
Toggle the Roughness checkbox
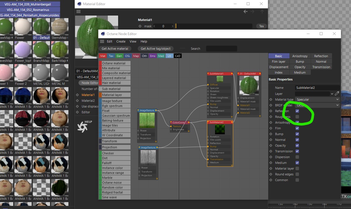tap(297, 117)
